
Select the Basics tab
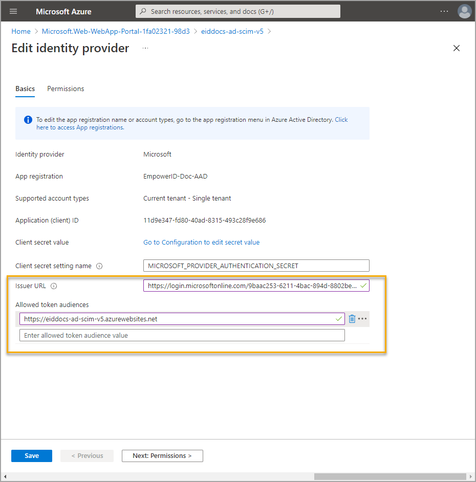coord(25,89)
